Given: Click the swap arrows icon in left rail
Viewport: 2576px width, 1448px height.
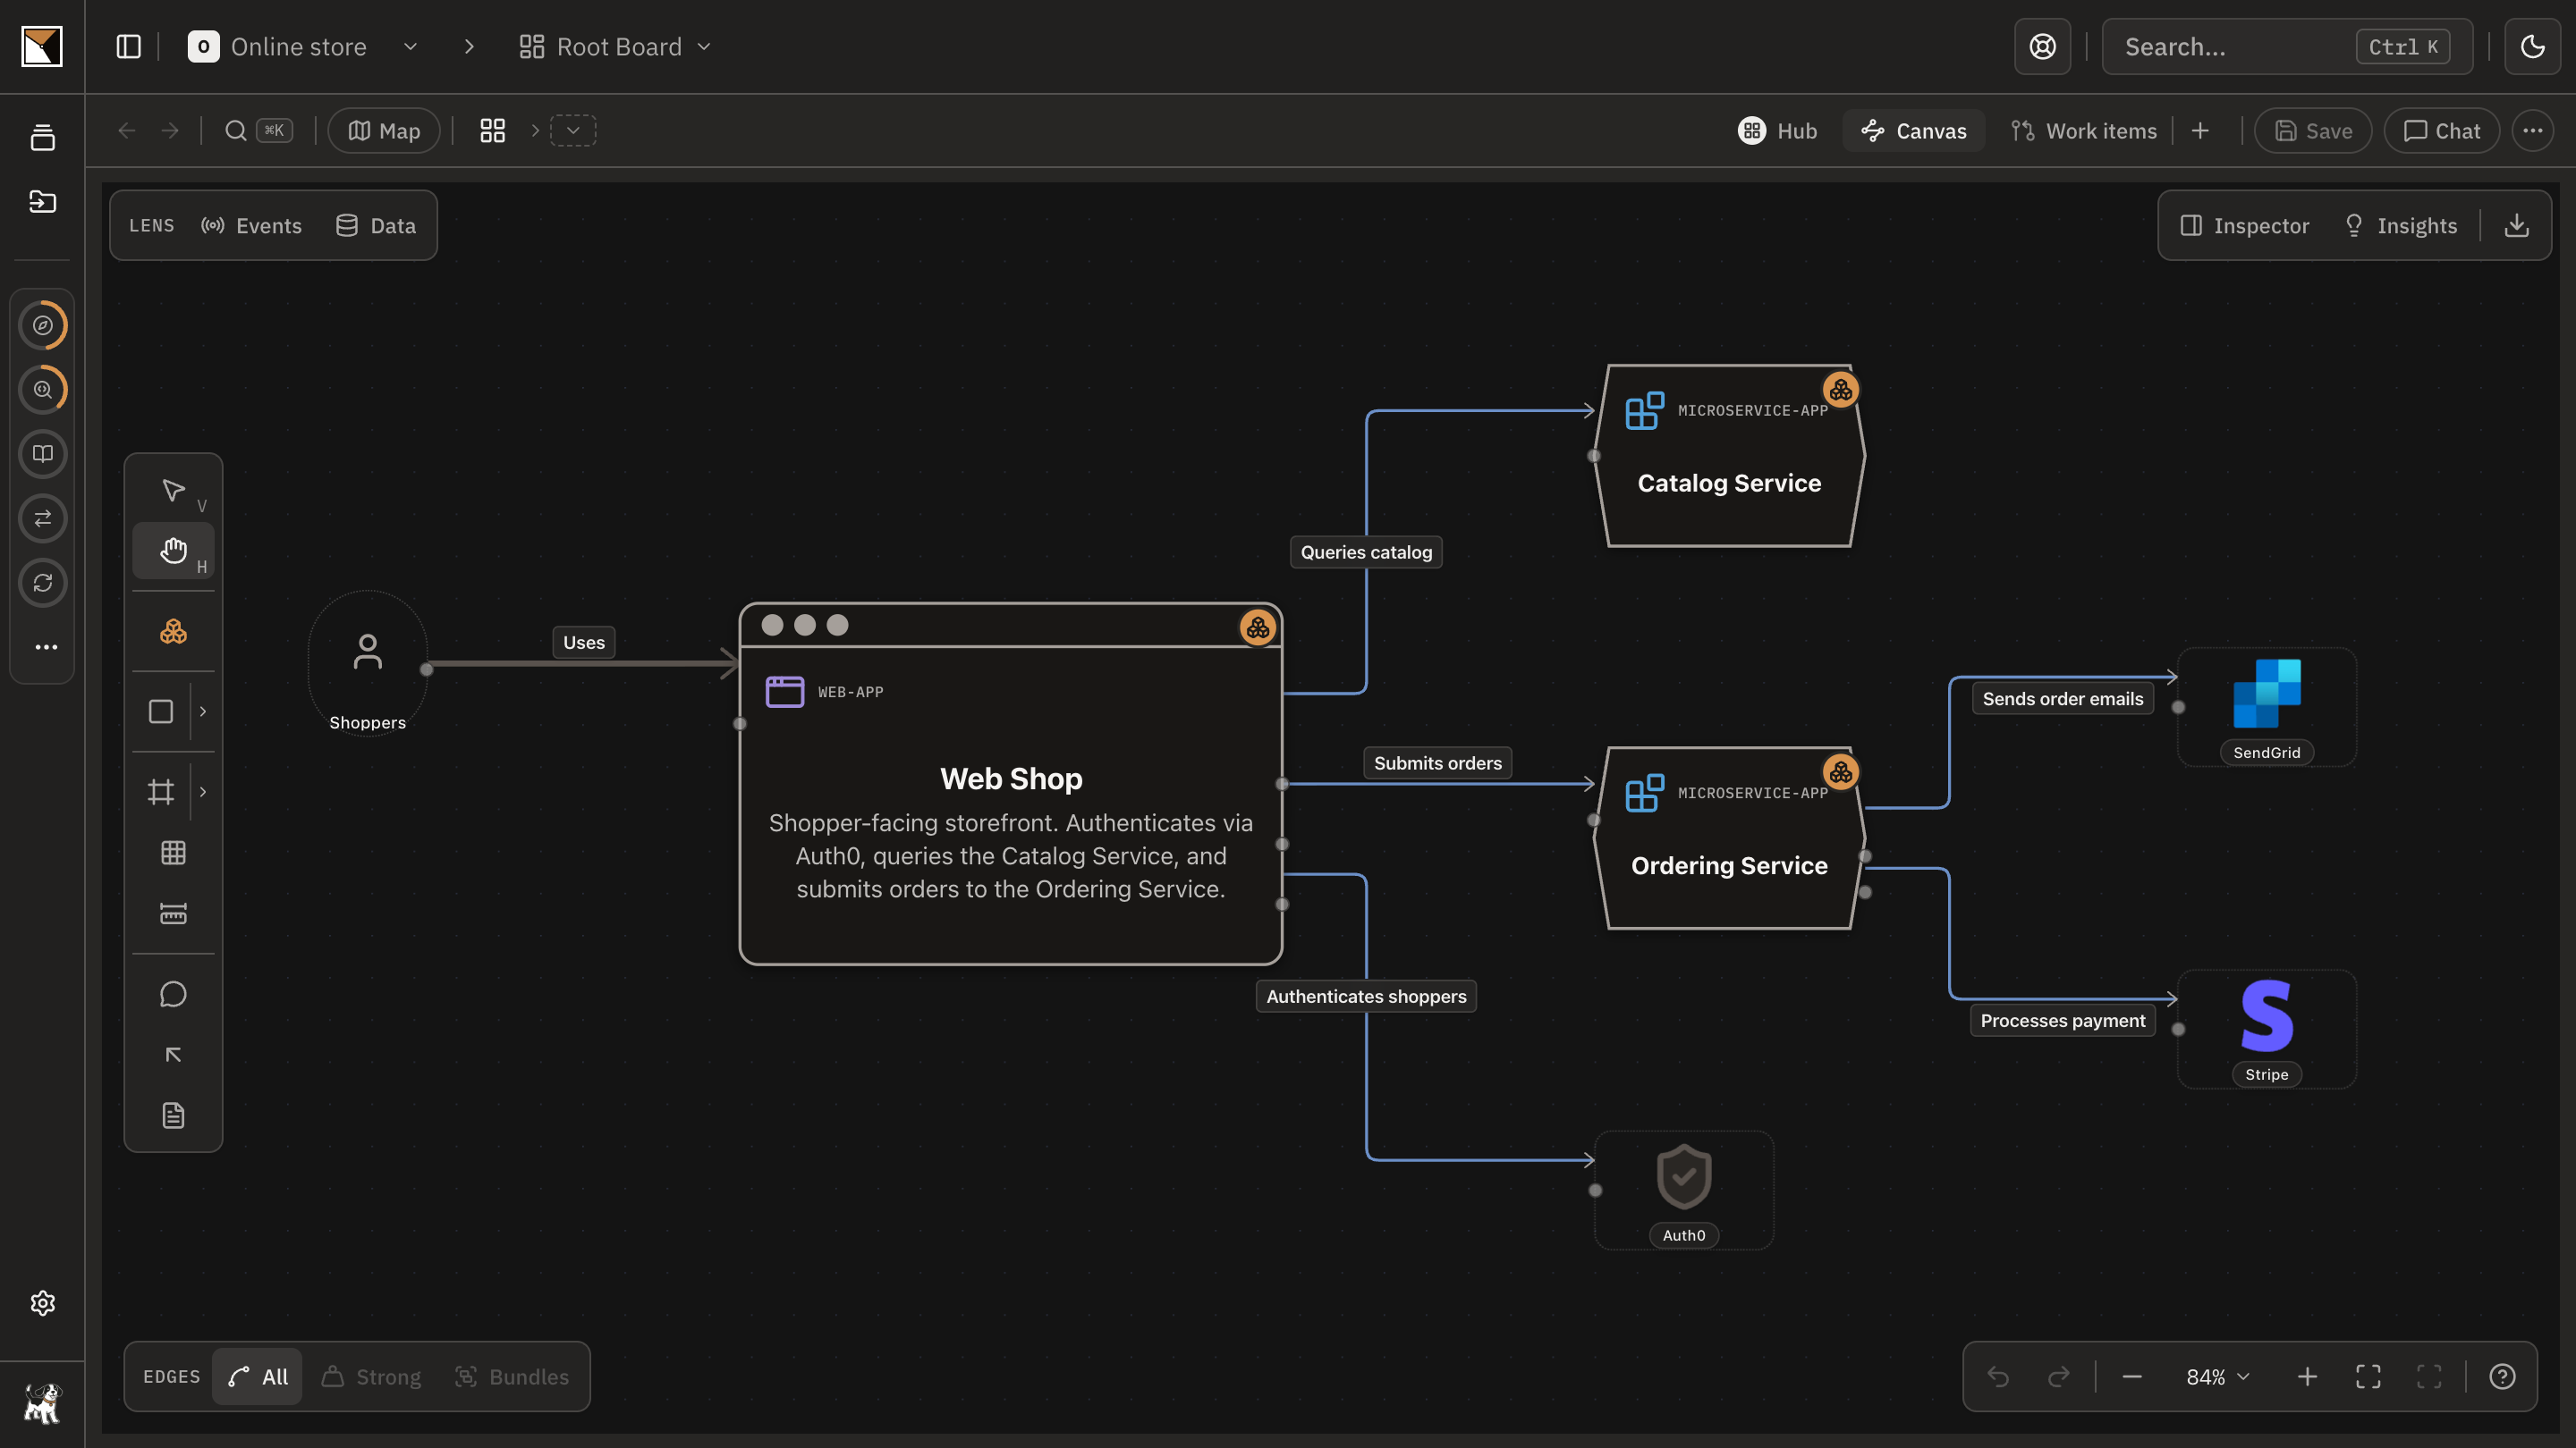Looking at the screenshot, I should coord(43,518).
